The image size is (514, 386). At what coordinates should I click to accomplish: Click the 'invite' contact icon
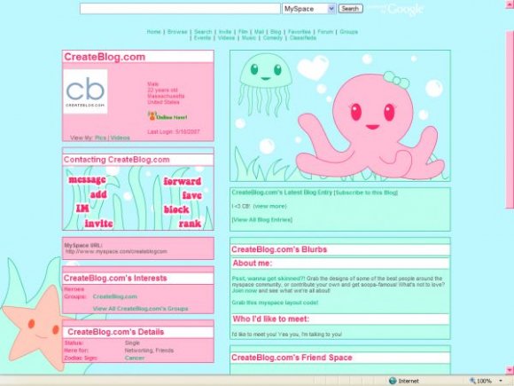tap(99, 224)
